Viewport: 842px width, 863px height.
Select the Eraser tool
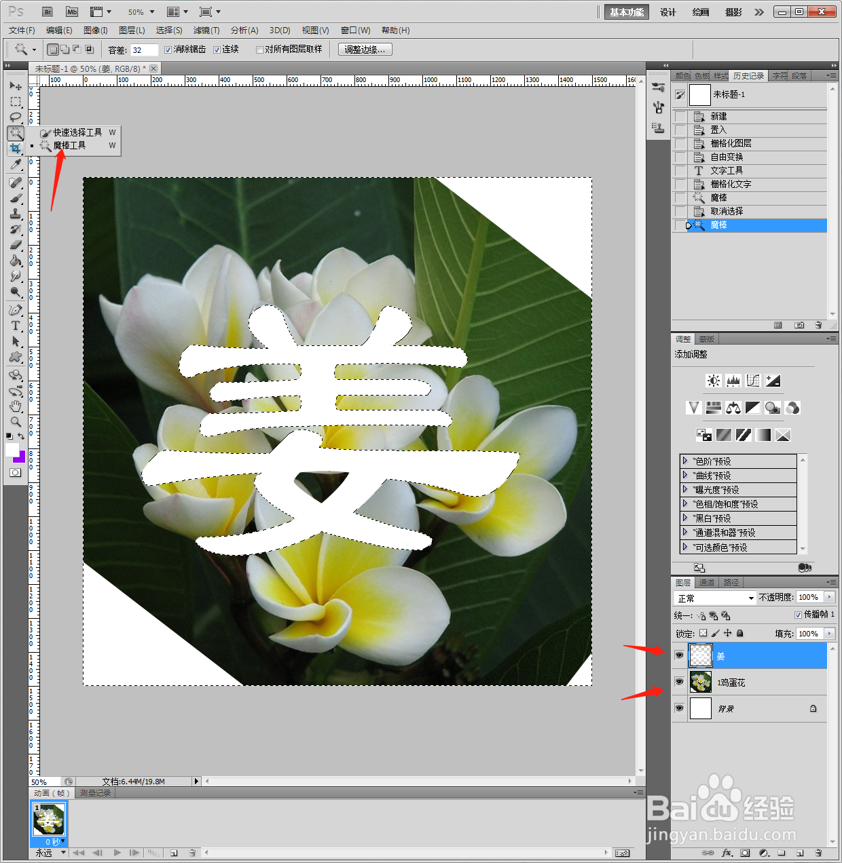coord(16,245)
